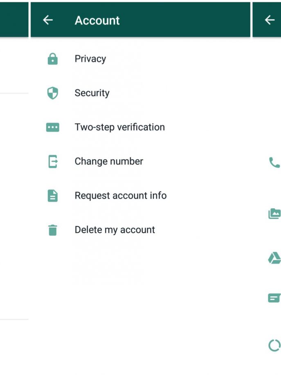Image resolution: width=281 pixels, height=375 pixels.
Task: Open the Security settings entry
Action: coord(92,93)
